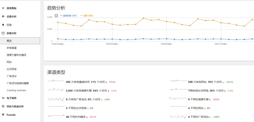254x122 pixels.
Task: Click the 6 次来自广告活动 metric text
Action: point(83,99)
